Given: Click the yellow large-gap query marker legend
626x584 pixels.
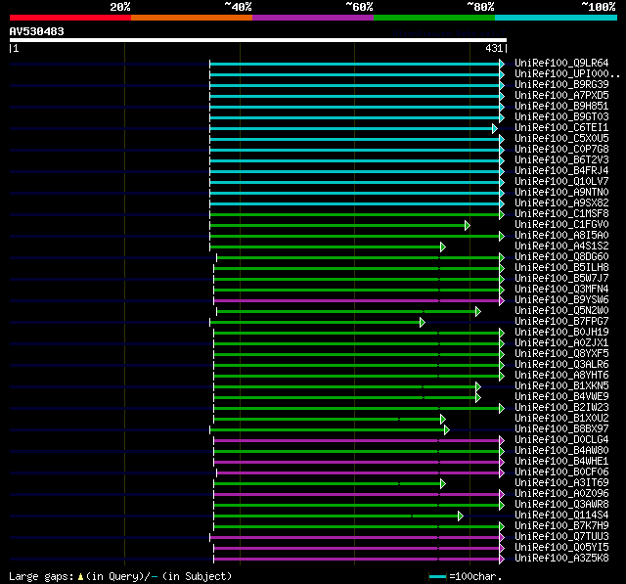Looking at the screenshot, I should point(80,577).
